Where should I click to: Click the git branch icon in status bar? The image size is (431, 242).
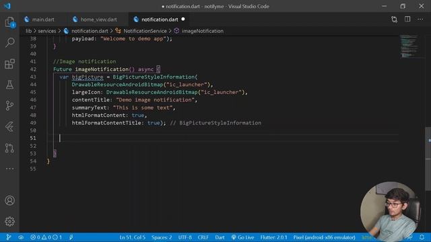pos(9,237)
